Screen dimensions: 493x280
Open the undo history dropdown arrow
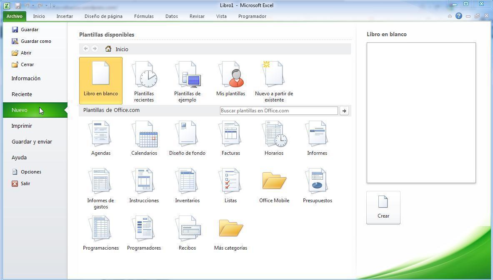point(33,6)
